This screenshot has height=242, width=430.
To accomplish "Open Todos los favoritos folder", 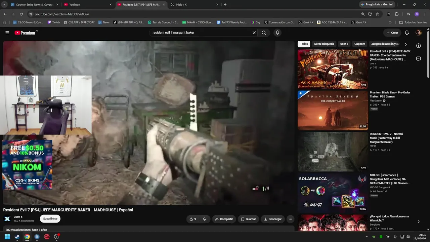I will [413, 22].
